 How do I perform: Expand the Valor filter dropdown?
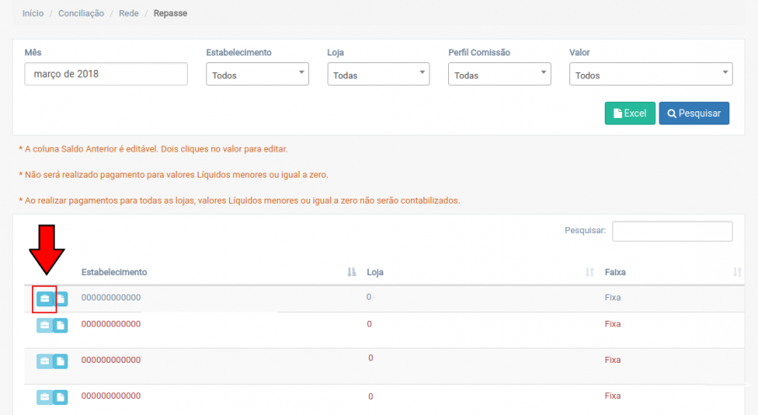click(650, 75)
